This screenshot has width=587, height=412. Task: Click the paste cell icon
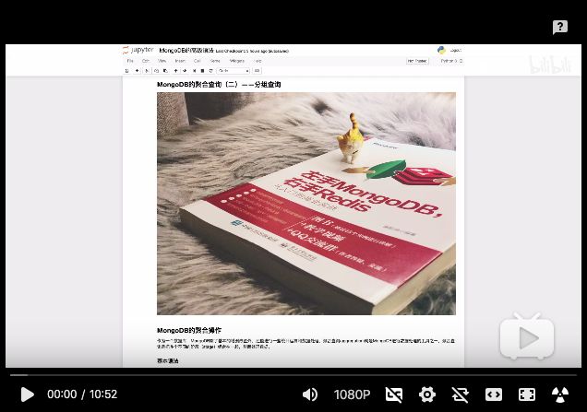pos(165,71)
